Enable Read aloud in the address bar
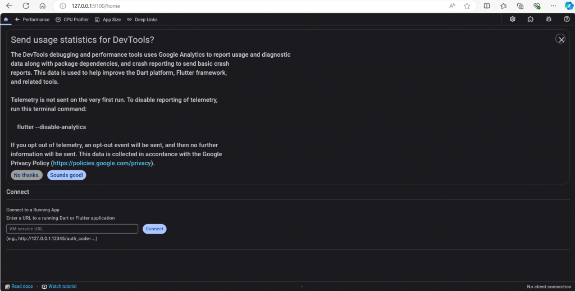 [452, 6]
